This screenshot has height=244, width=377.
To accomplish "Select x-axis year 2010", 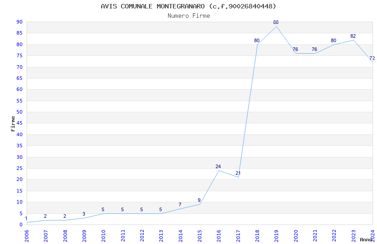I will (x=103, y=236).
